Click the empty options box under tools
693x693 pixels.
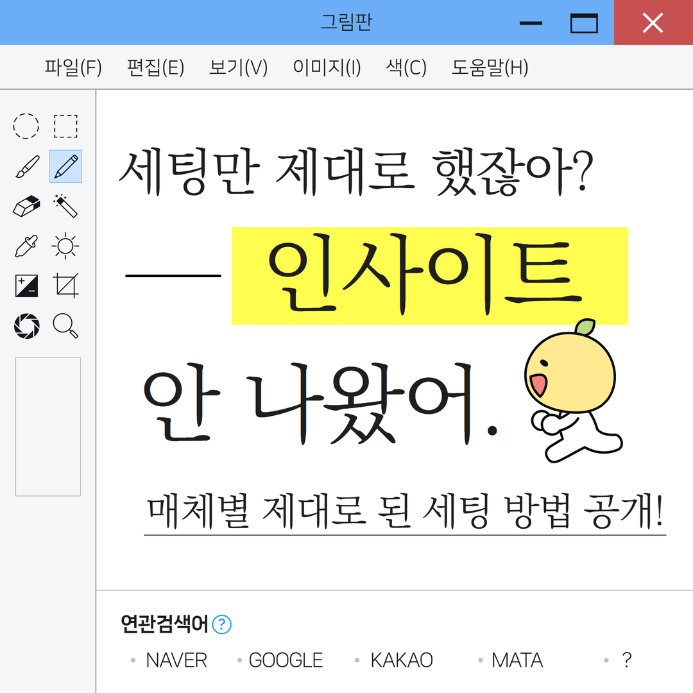coord(48,427)
